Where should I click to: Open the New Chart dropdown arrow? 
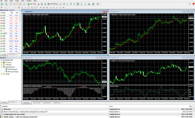pyautogui.click(x=4, y=4)
